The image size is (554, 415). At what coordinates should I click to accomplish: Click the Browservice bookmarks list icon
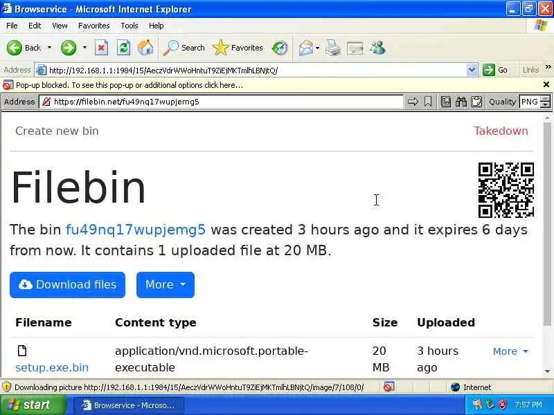446,102
